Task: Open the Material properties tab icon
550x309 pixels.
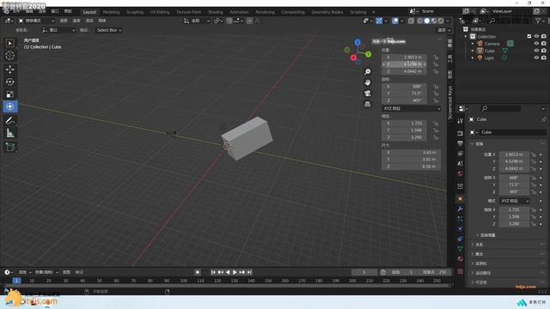Action: 461,259
